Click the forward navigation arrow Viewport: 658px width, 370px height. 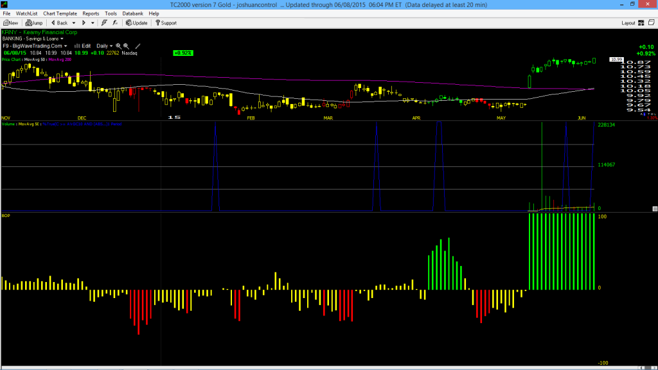click(x=84, y=23)
